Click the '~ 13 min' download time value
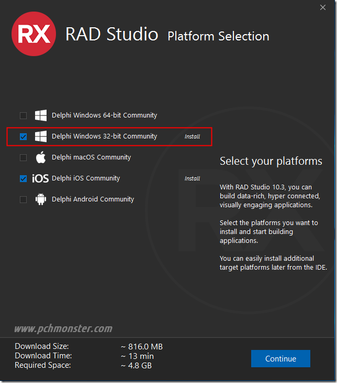This screenshot has width=337, height=383. point(137,356)
